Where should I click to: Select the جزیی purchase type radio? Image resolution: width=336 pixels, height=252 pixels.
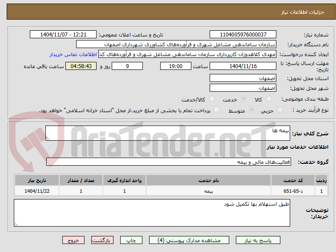pos(280,110)
